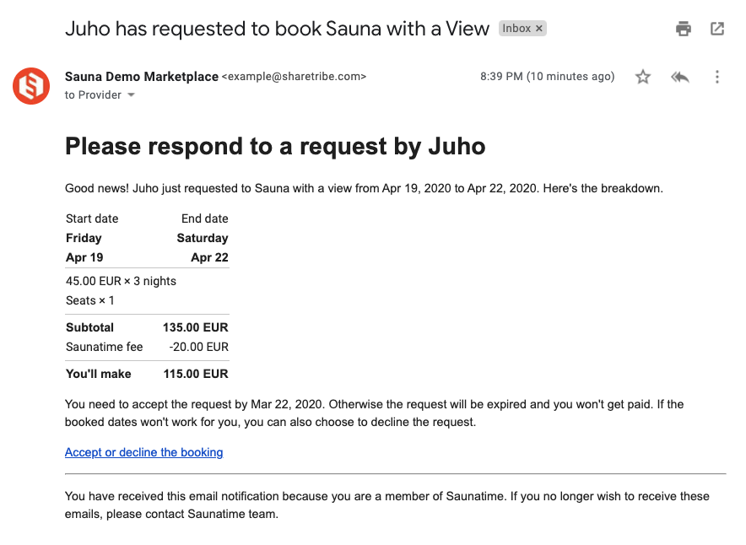Screen dimensions: 746x545
Task: Click the reply all arrow icon
Action: [680, 77]
